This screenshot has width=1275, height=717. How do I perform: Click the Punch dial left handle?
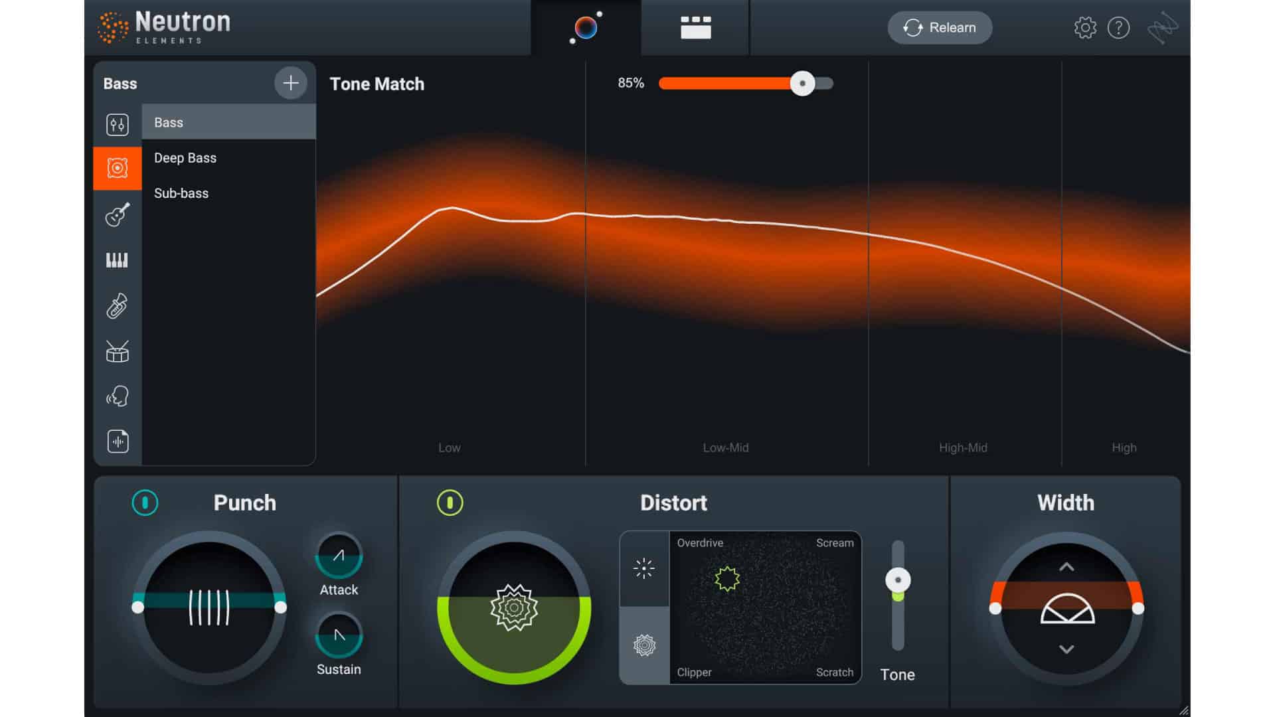(137, 607)
